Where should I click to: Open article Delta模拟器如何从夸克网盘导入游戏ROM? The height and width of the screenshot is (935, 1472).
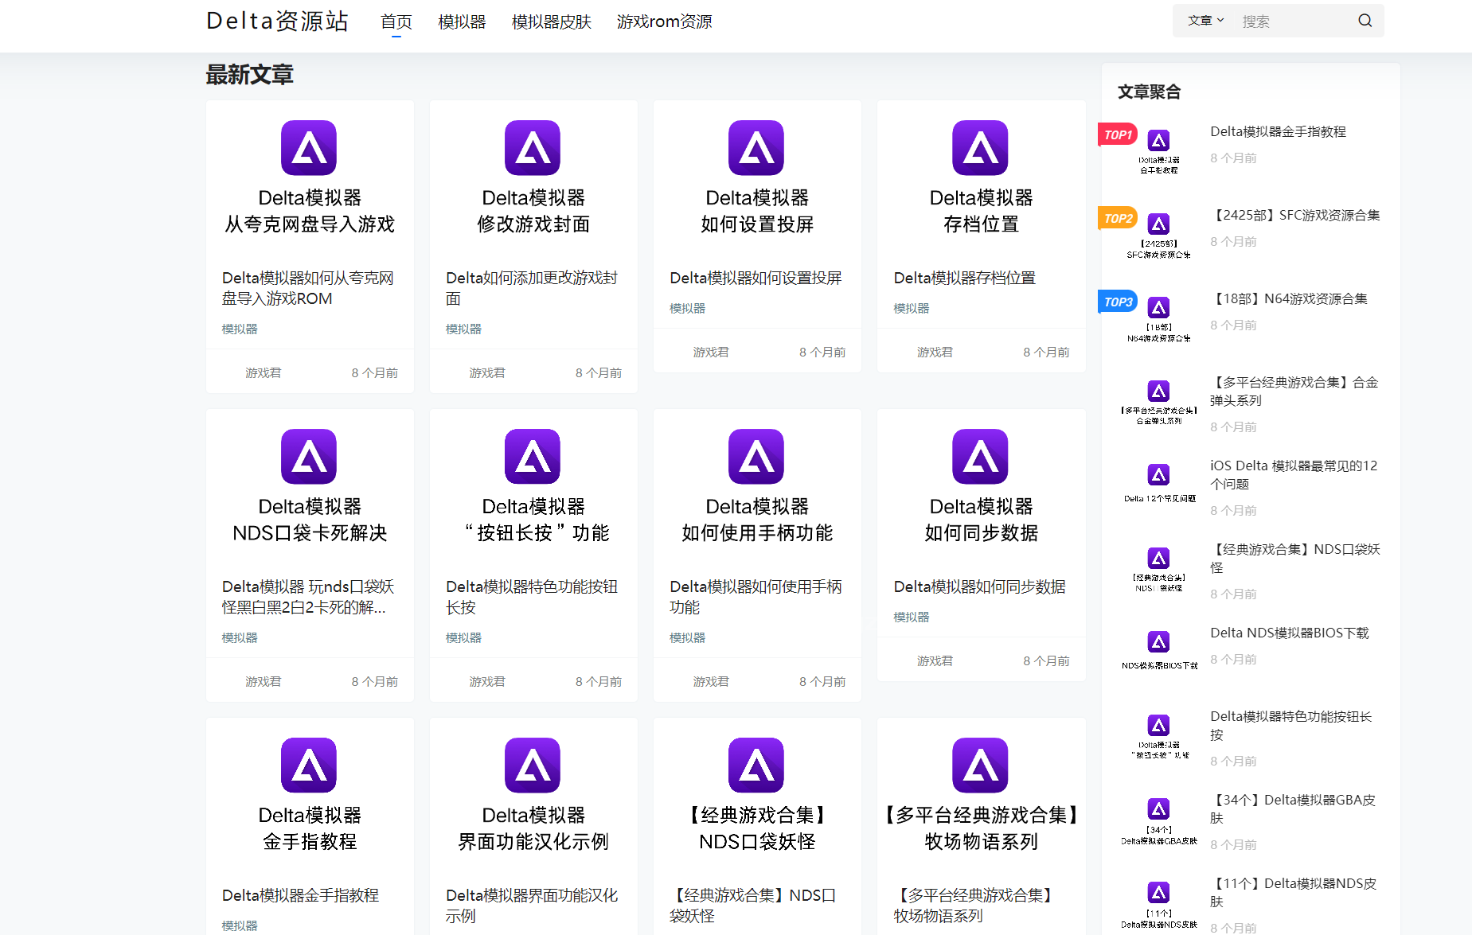click(308, 288)
